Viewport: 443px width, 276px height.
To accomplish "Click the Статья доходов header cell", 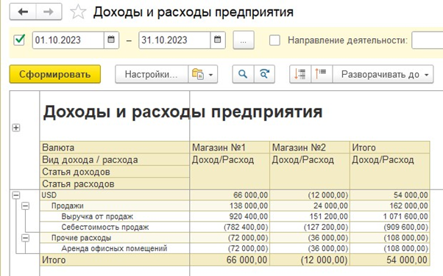I will click(115, 172).
